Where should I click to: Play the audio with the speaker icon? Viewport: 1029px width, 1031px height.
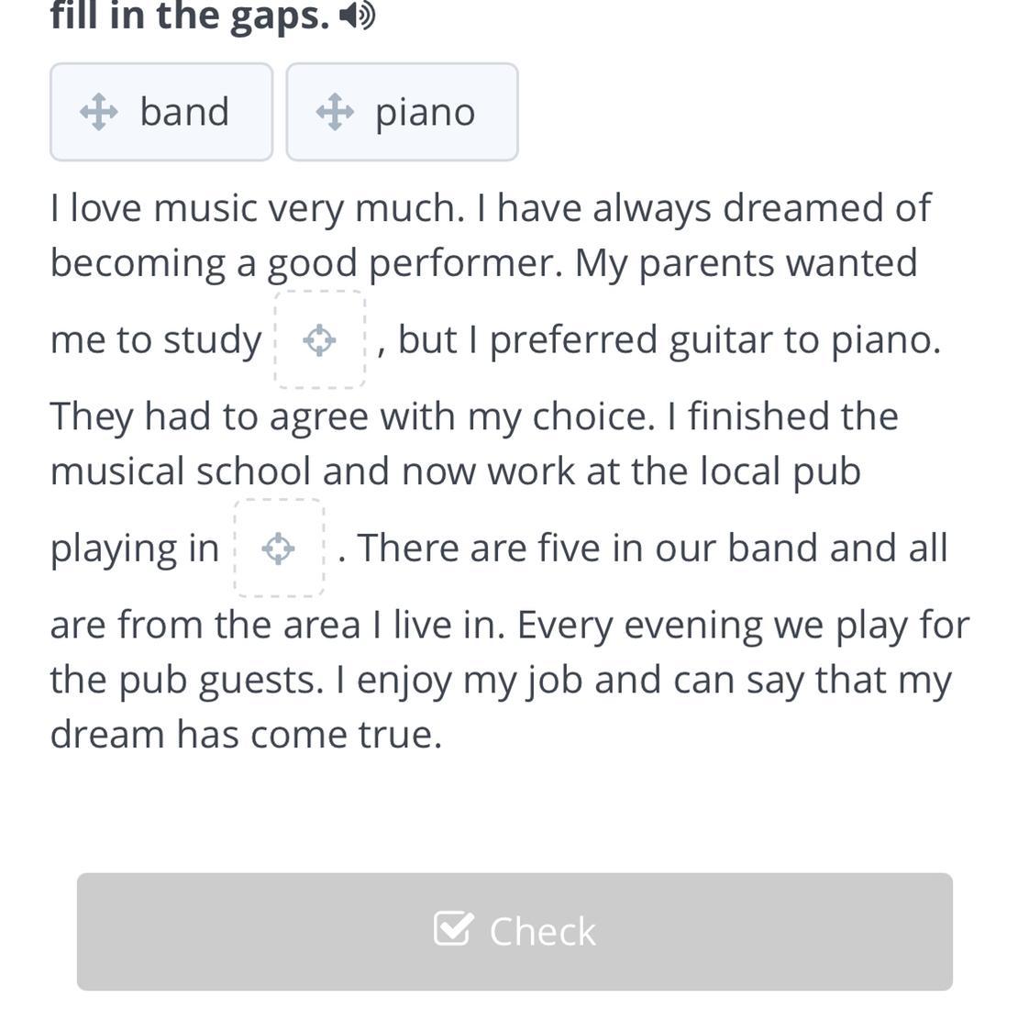point(357,16)
